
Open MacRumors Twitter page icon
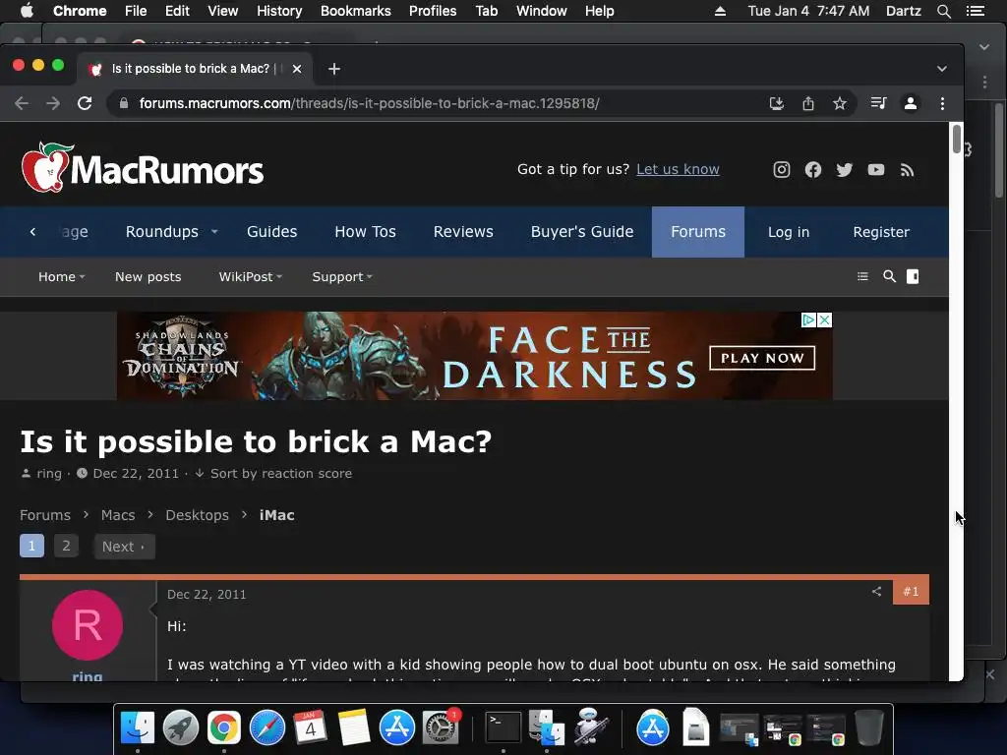[845, 169]
